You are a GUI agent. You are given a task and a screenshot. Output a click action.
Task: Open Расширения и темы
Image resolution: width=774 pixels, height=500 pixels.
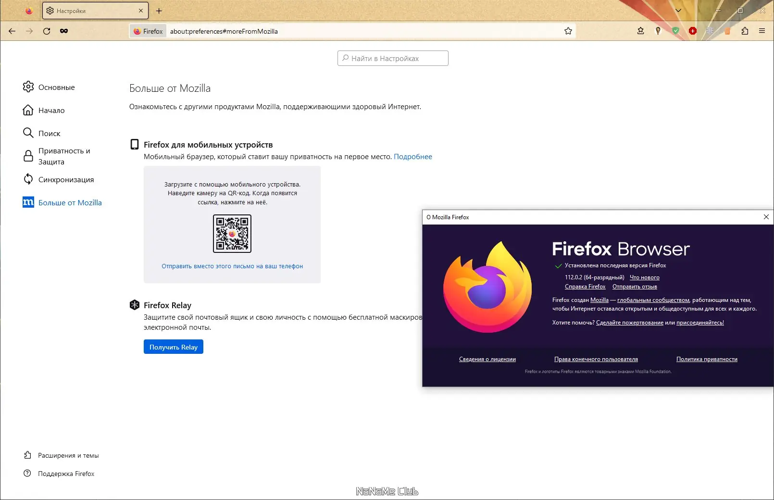[x=61, y=455]
